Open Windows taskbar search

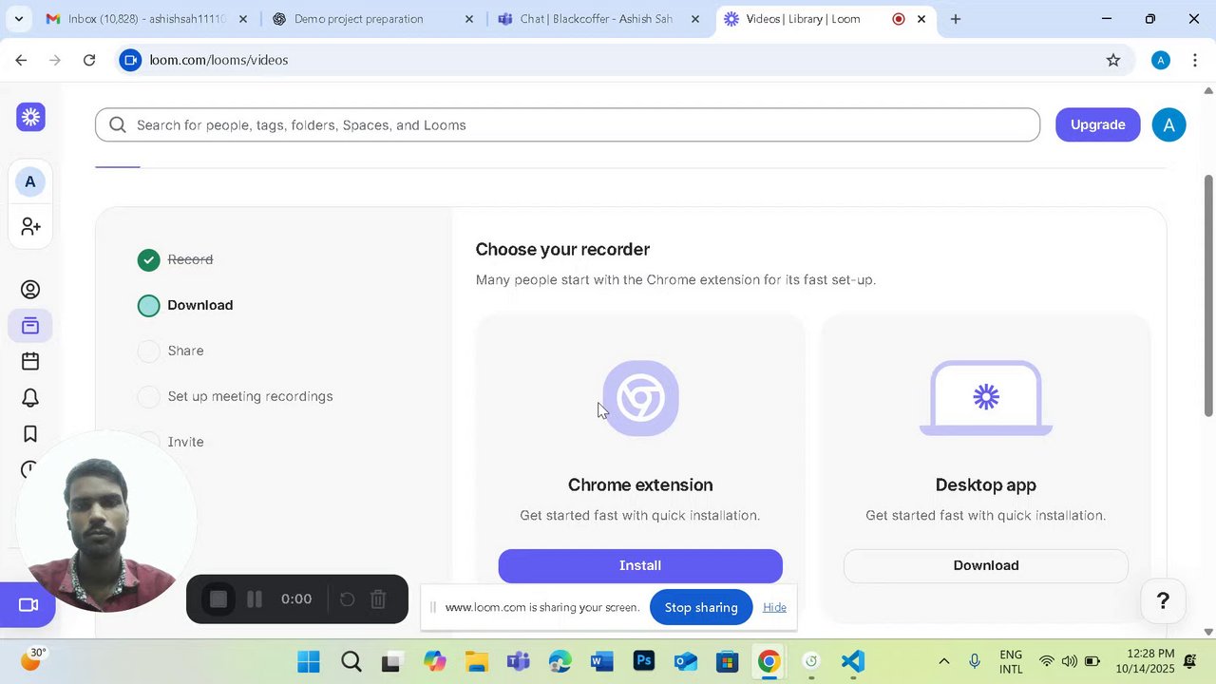351,661
